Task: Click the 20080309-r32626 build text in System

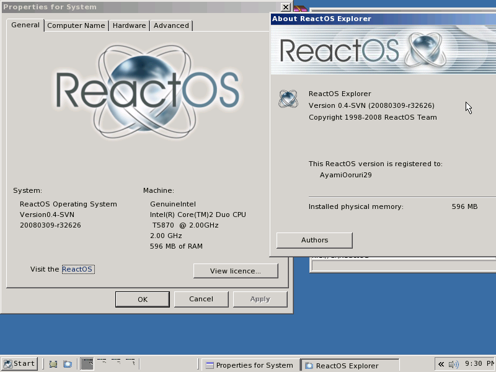Action: (50, 225)
